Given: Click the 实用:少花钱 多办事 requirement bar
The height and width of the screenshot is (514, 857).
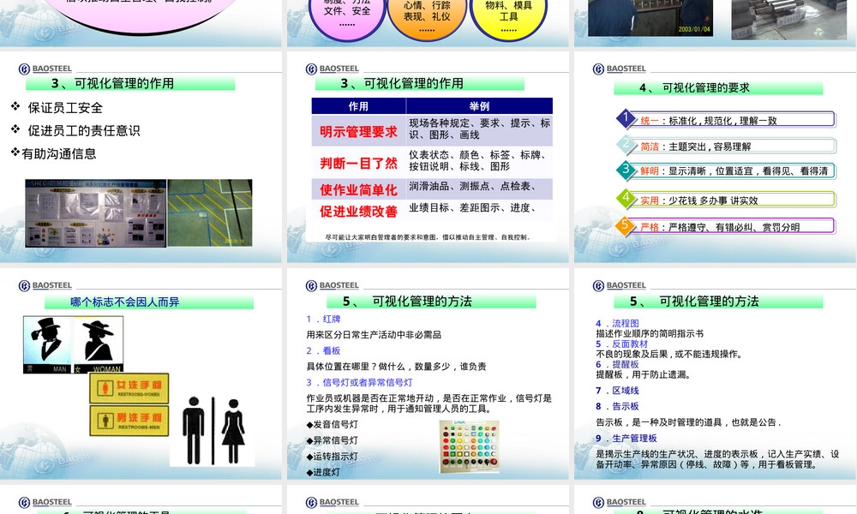Looking at the screenshot, I should pyautogui.click(x=735, y=200).
